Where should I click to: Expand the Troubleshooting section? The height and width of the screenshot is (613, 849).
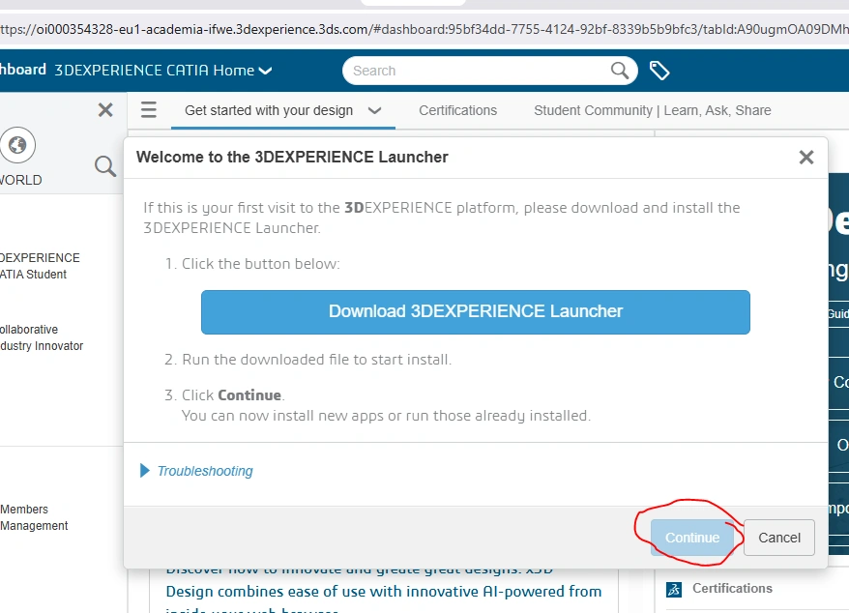196,471
